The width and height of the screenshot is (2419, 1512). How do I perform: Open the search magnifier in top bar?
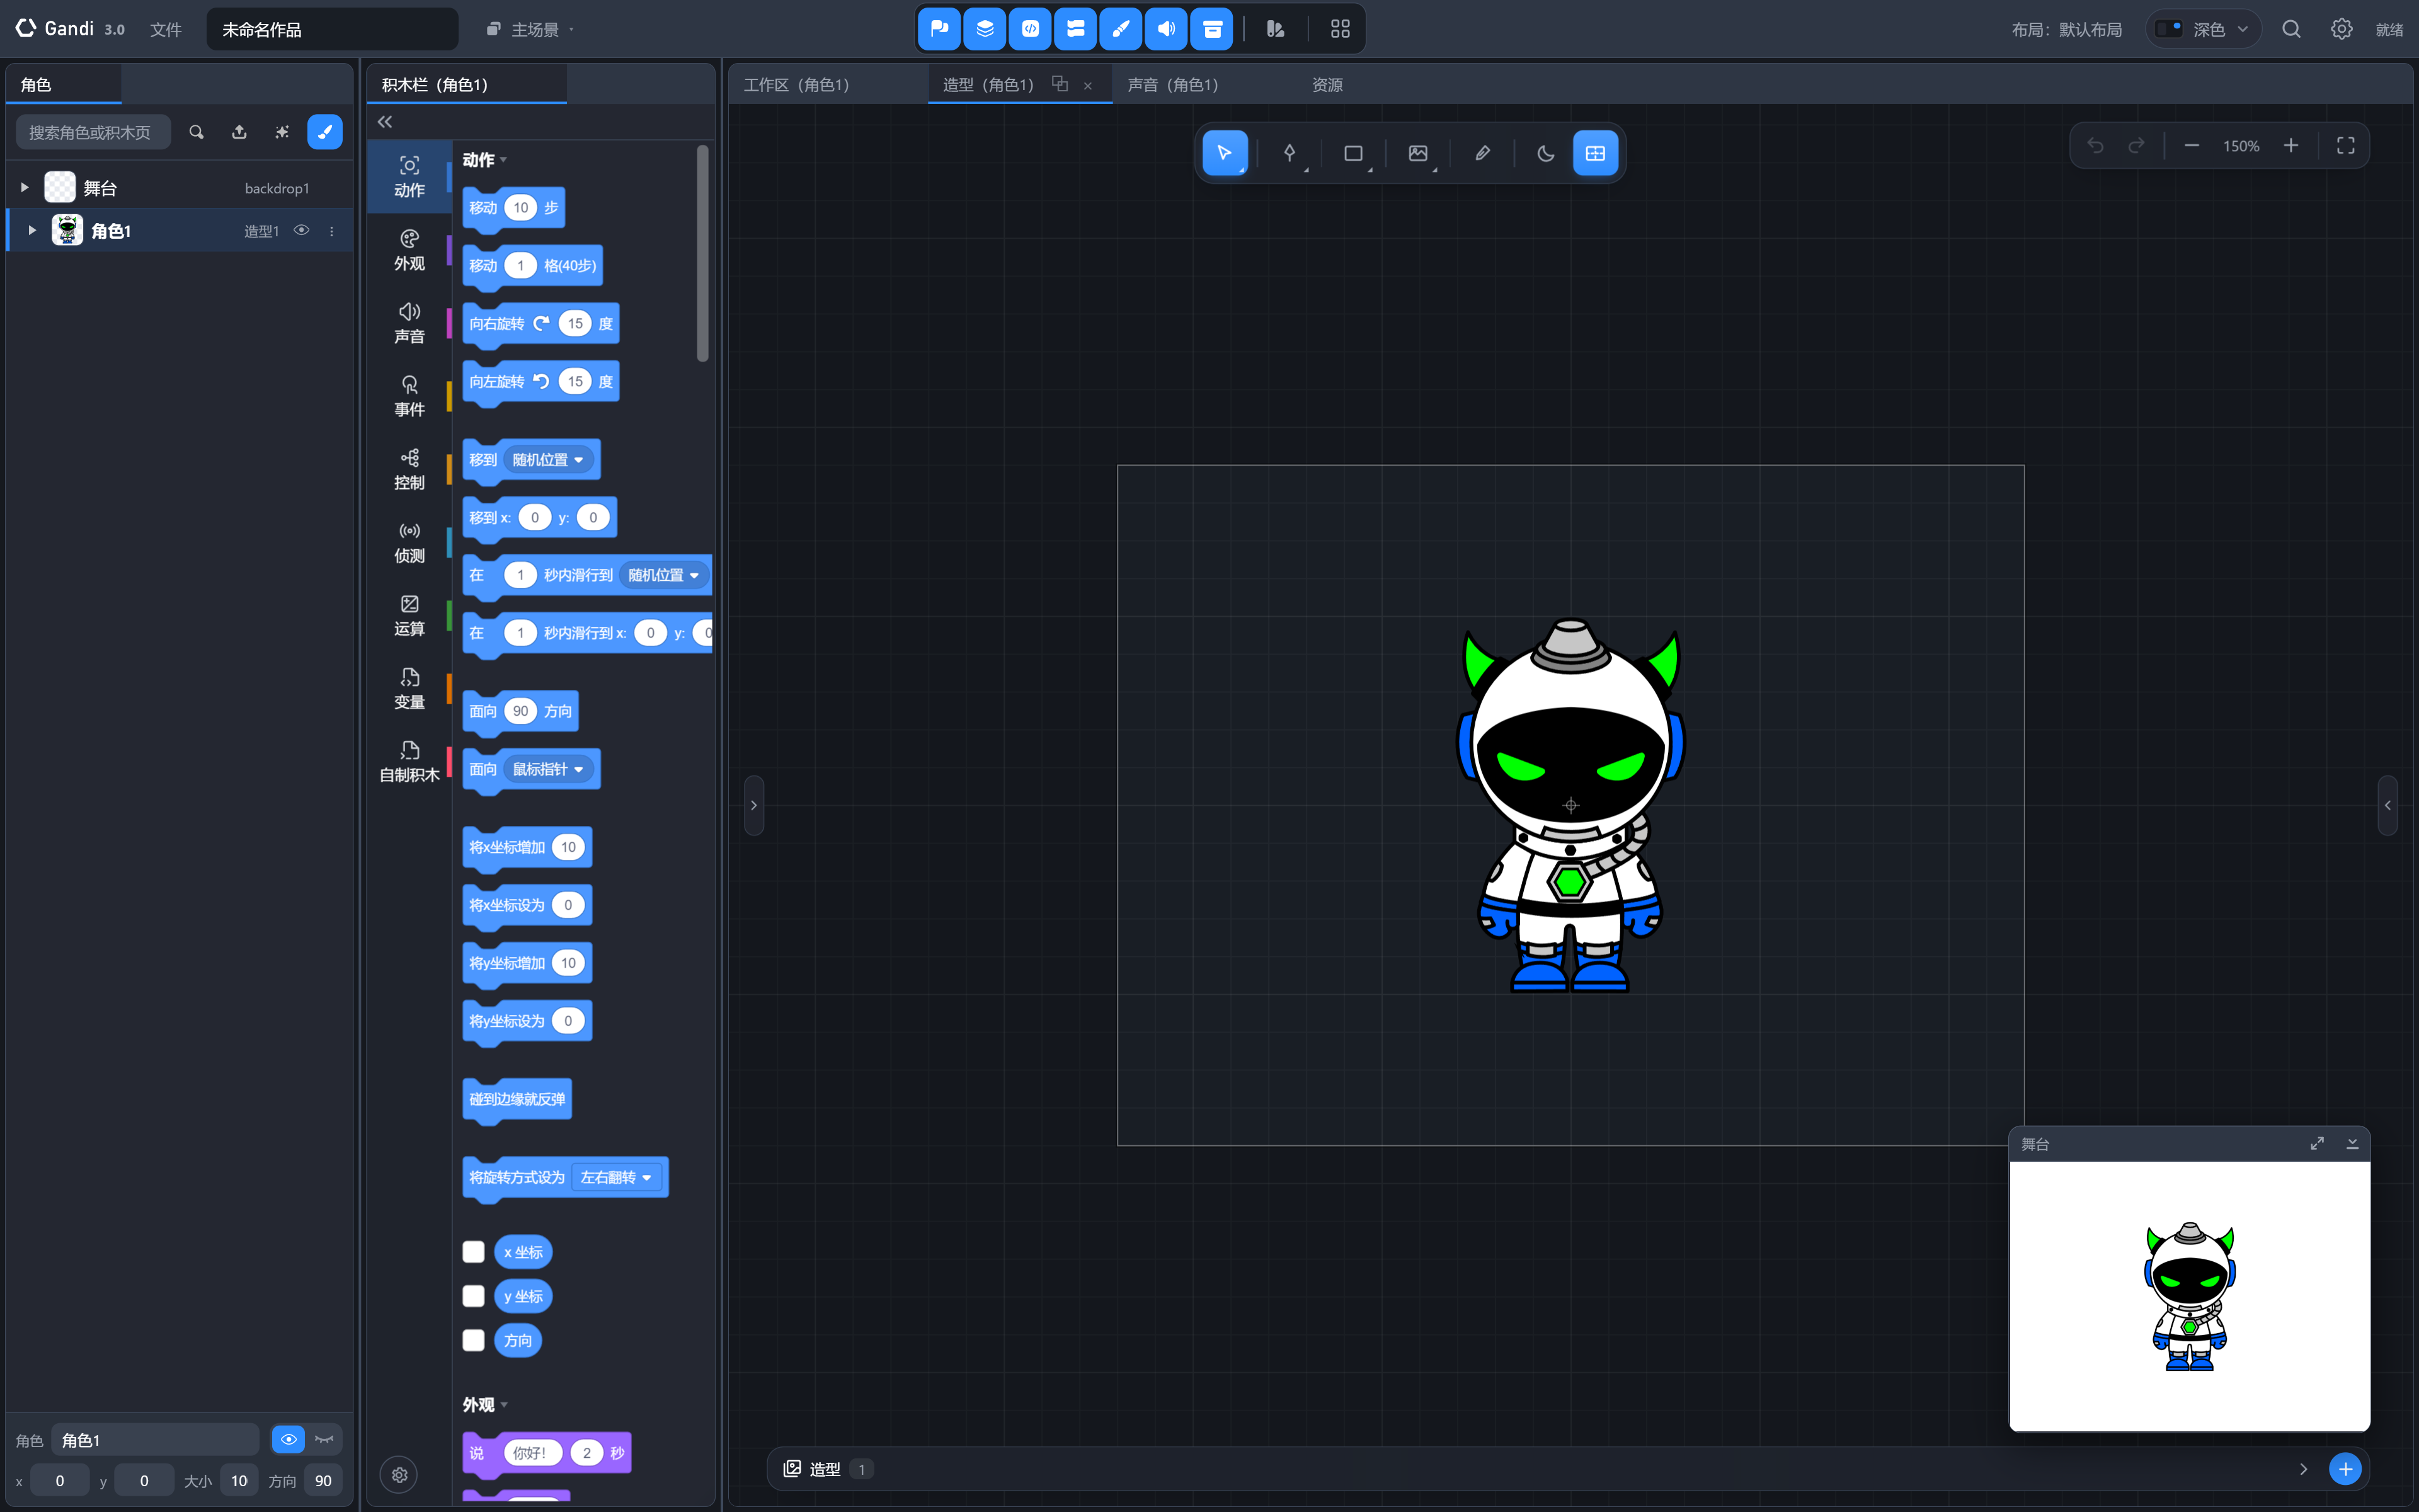point(2291,29)
